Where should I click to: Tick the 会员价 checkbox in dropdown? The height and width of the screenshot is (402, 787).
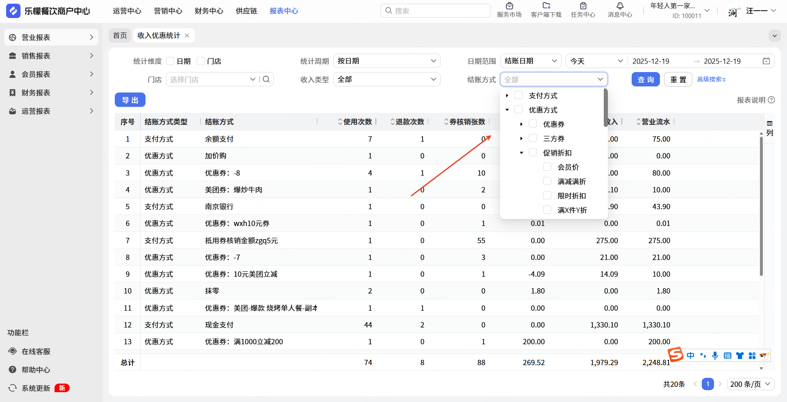[x=547, y=167]
